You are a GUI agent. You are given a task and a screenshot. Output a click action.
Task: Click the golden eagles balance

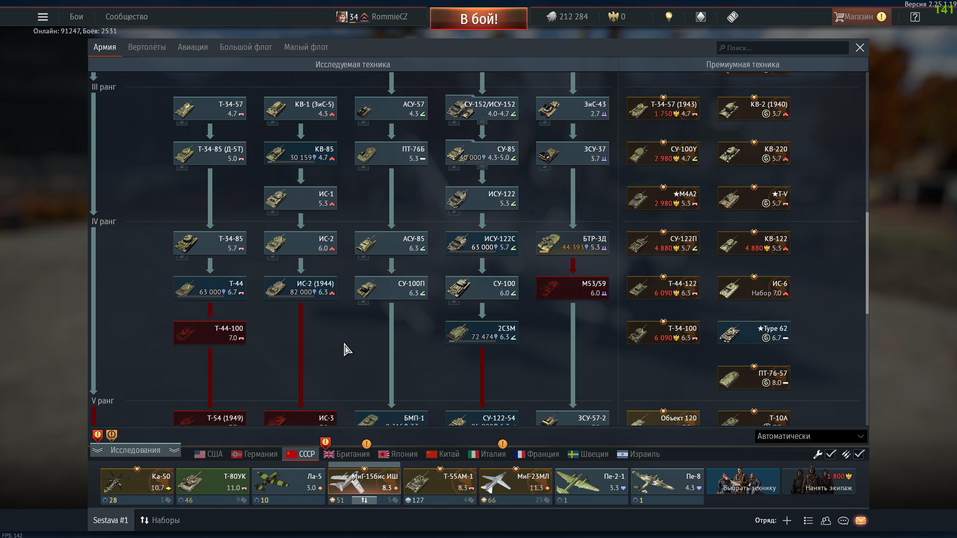click(617, 17)
